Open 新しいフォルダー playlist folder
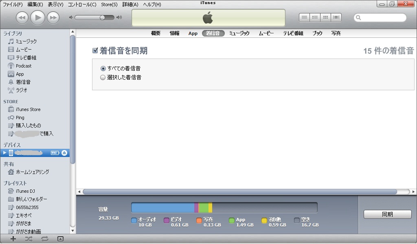Image resolution: width=417 pixels, height=244 pixels. (x=31, y=199)
